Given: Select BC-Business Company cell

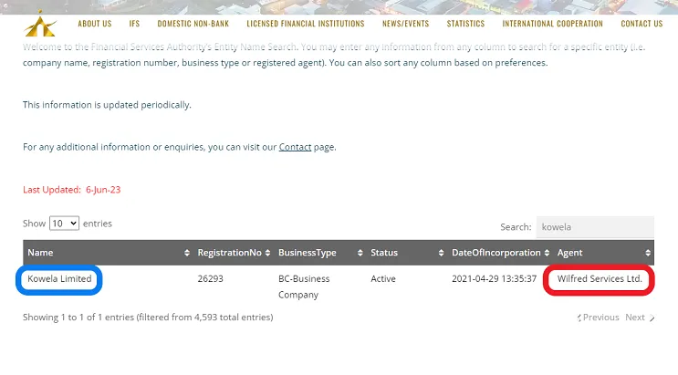Looking at the screenshot, I should tap(304, 286).
